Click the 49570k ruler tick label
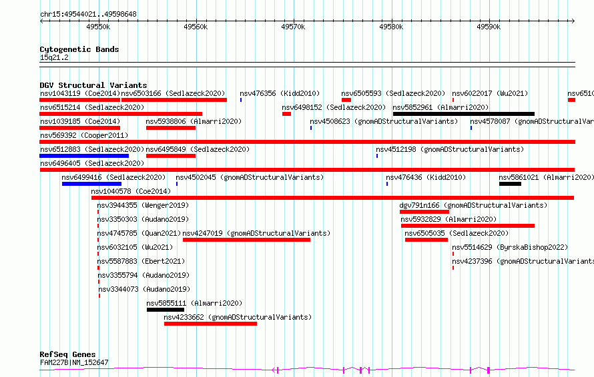 (293, 27)
